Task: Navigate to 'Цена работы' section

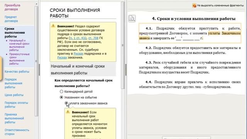Action: pyautogui.click(x=14, y=95)
